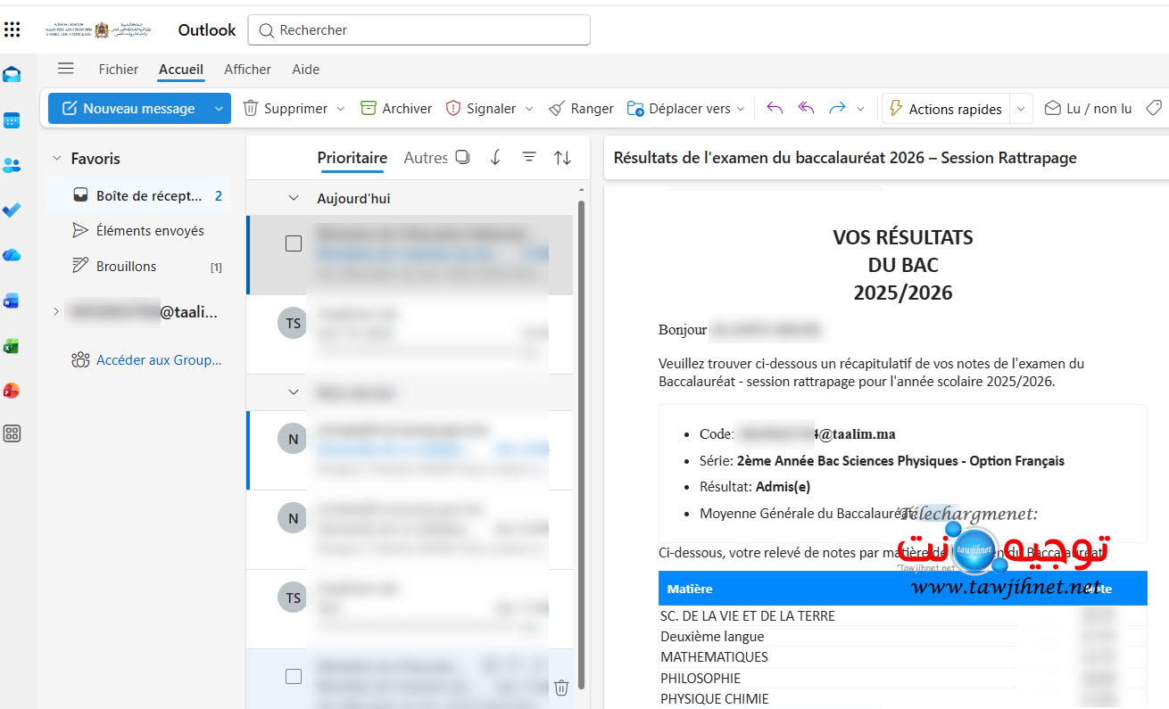Collapse the Aujourd'hui message group
The image size is (1169, 709).
294,198
